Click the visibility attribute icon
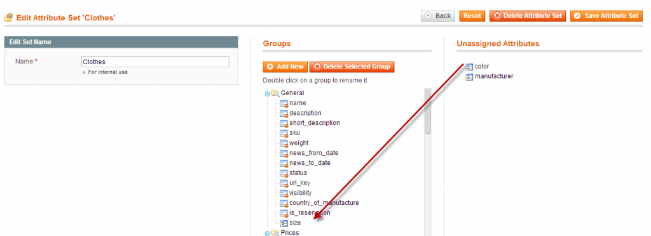The height and width of the screenshot is (236, 651). 284,193
